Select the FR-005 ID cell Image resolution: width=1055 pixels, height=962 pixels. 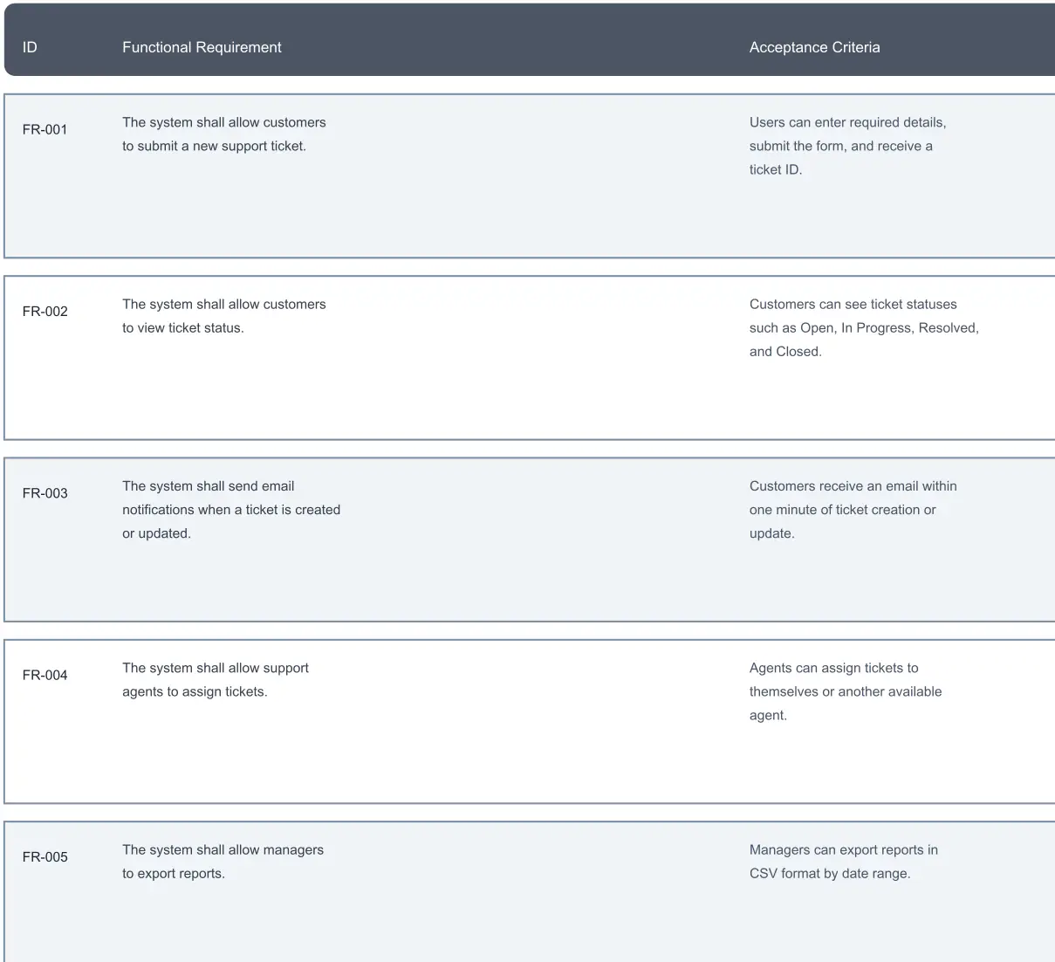coord(45,856)
